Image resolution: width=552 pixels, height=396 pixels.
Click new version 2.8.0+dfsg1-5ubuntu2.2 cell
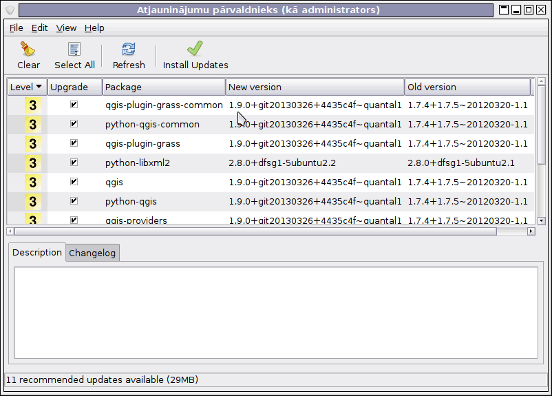click(x=282, y=163)
